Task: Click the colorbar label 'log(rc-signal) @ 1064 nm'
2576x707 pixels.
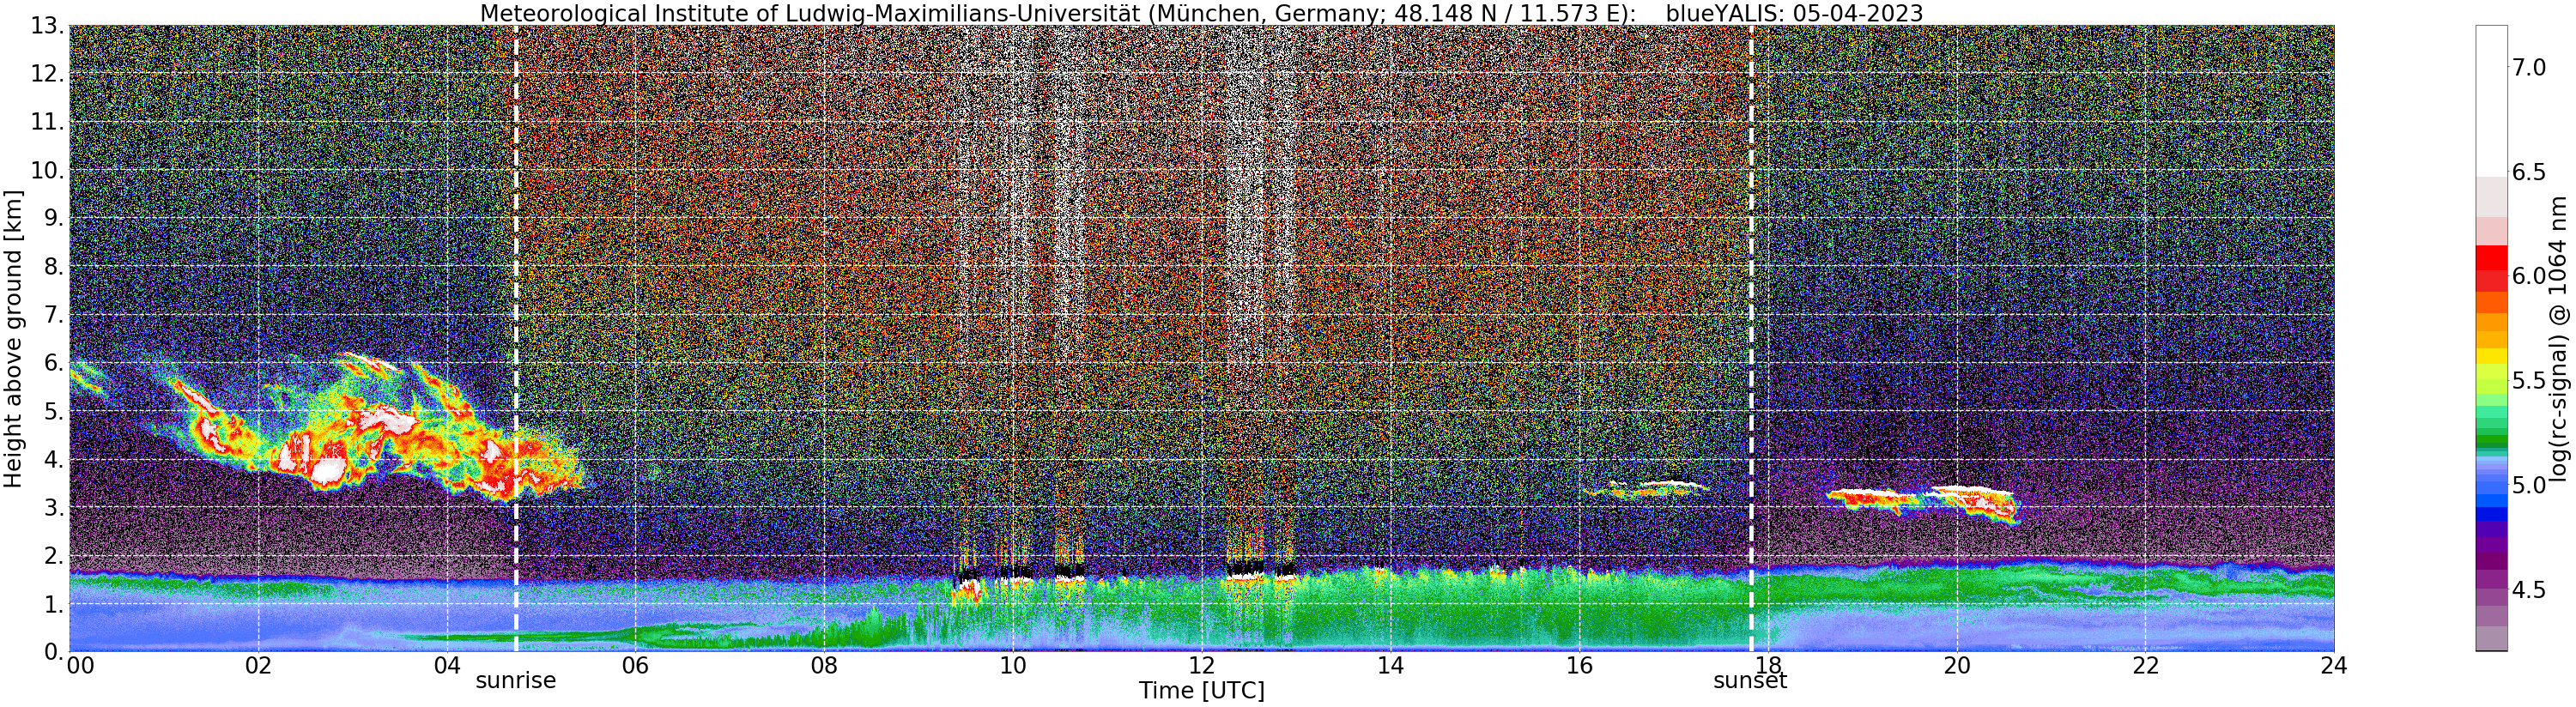Action: [x=2557, y=338]
